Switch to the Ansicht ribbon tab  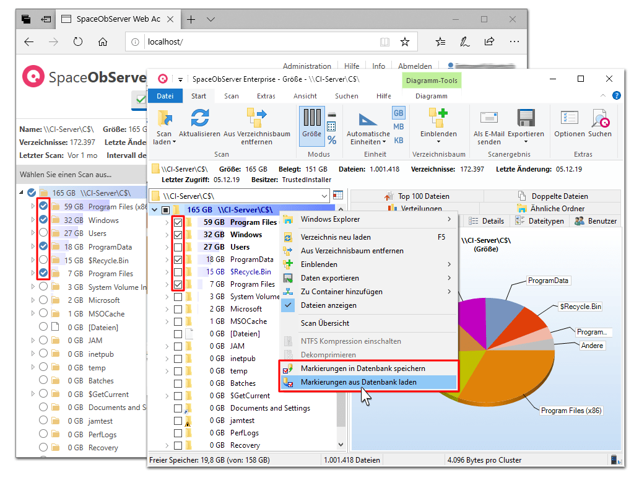click(305, 96)
